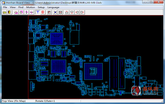165x104 pixels.
Task: Open the File menu
Action: tap(5, 7)
